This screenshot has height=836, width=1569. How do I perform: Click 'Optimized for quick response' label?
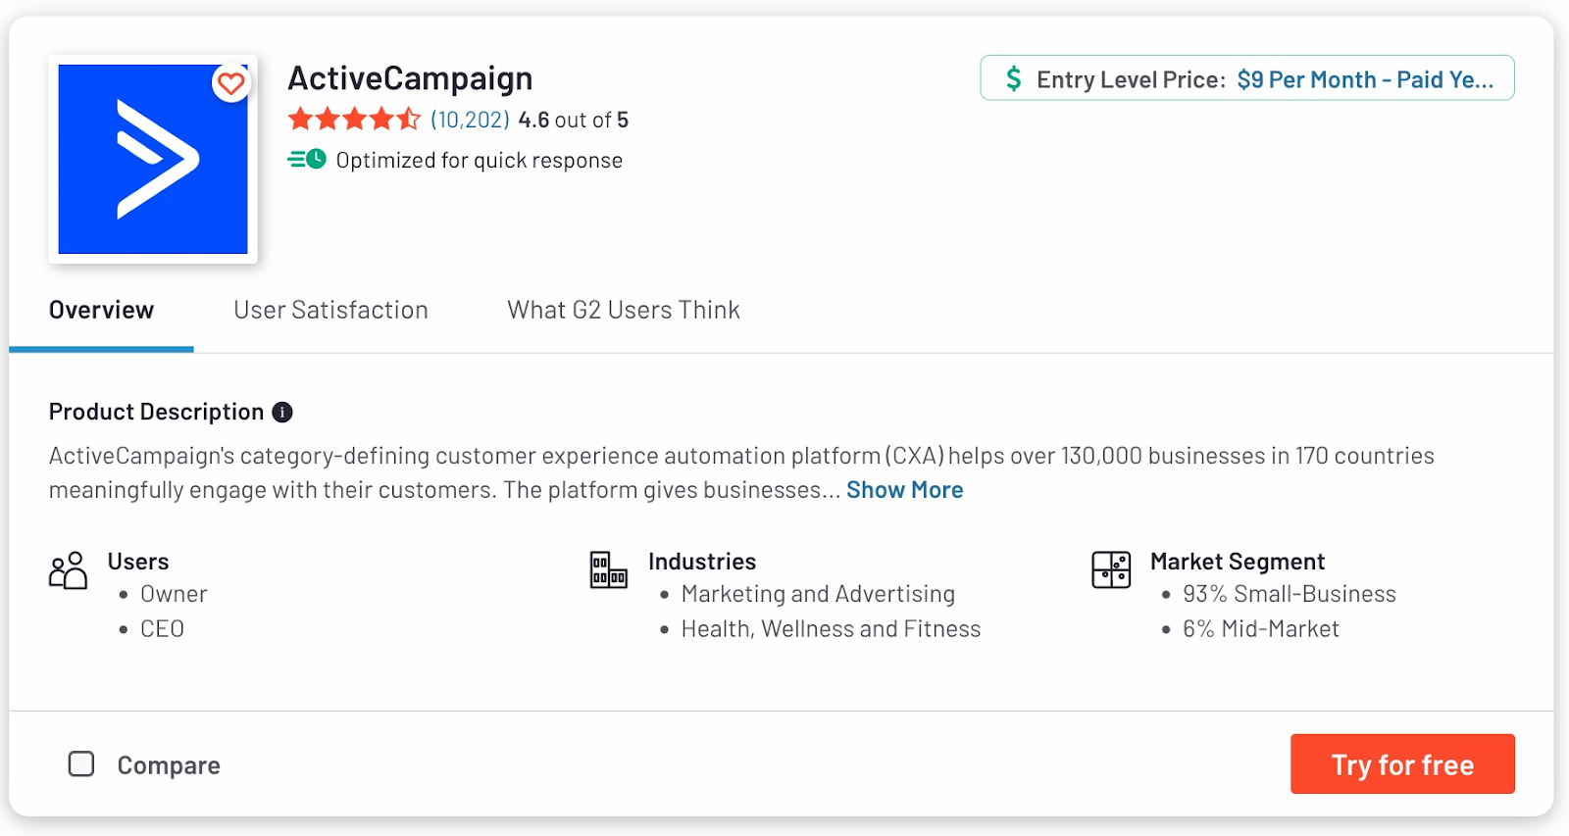pos(480,160)
